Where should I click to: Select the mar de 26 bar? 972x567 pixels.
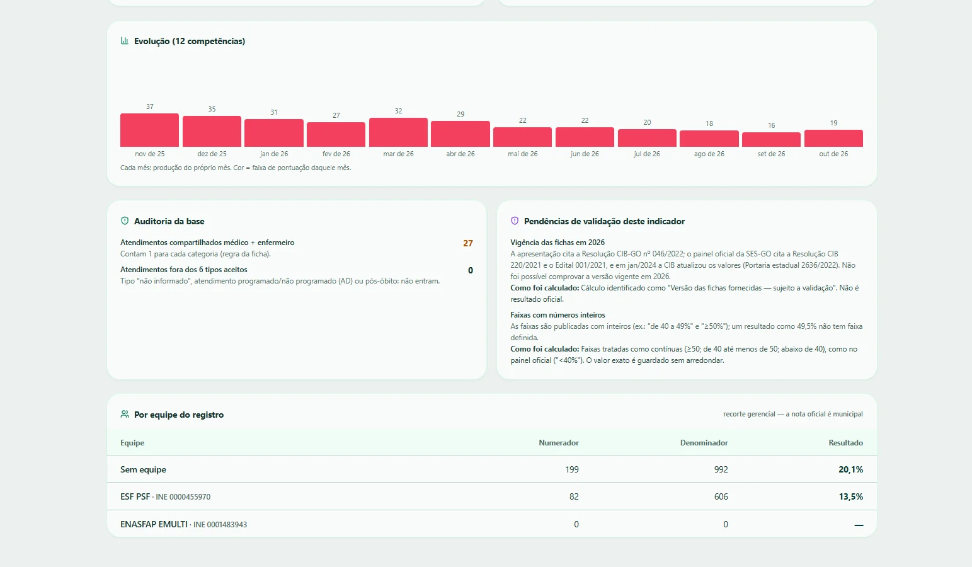(399, 132)
